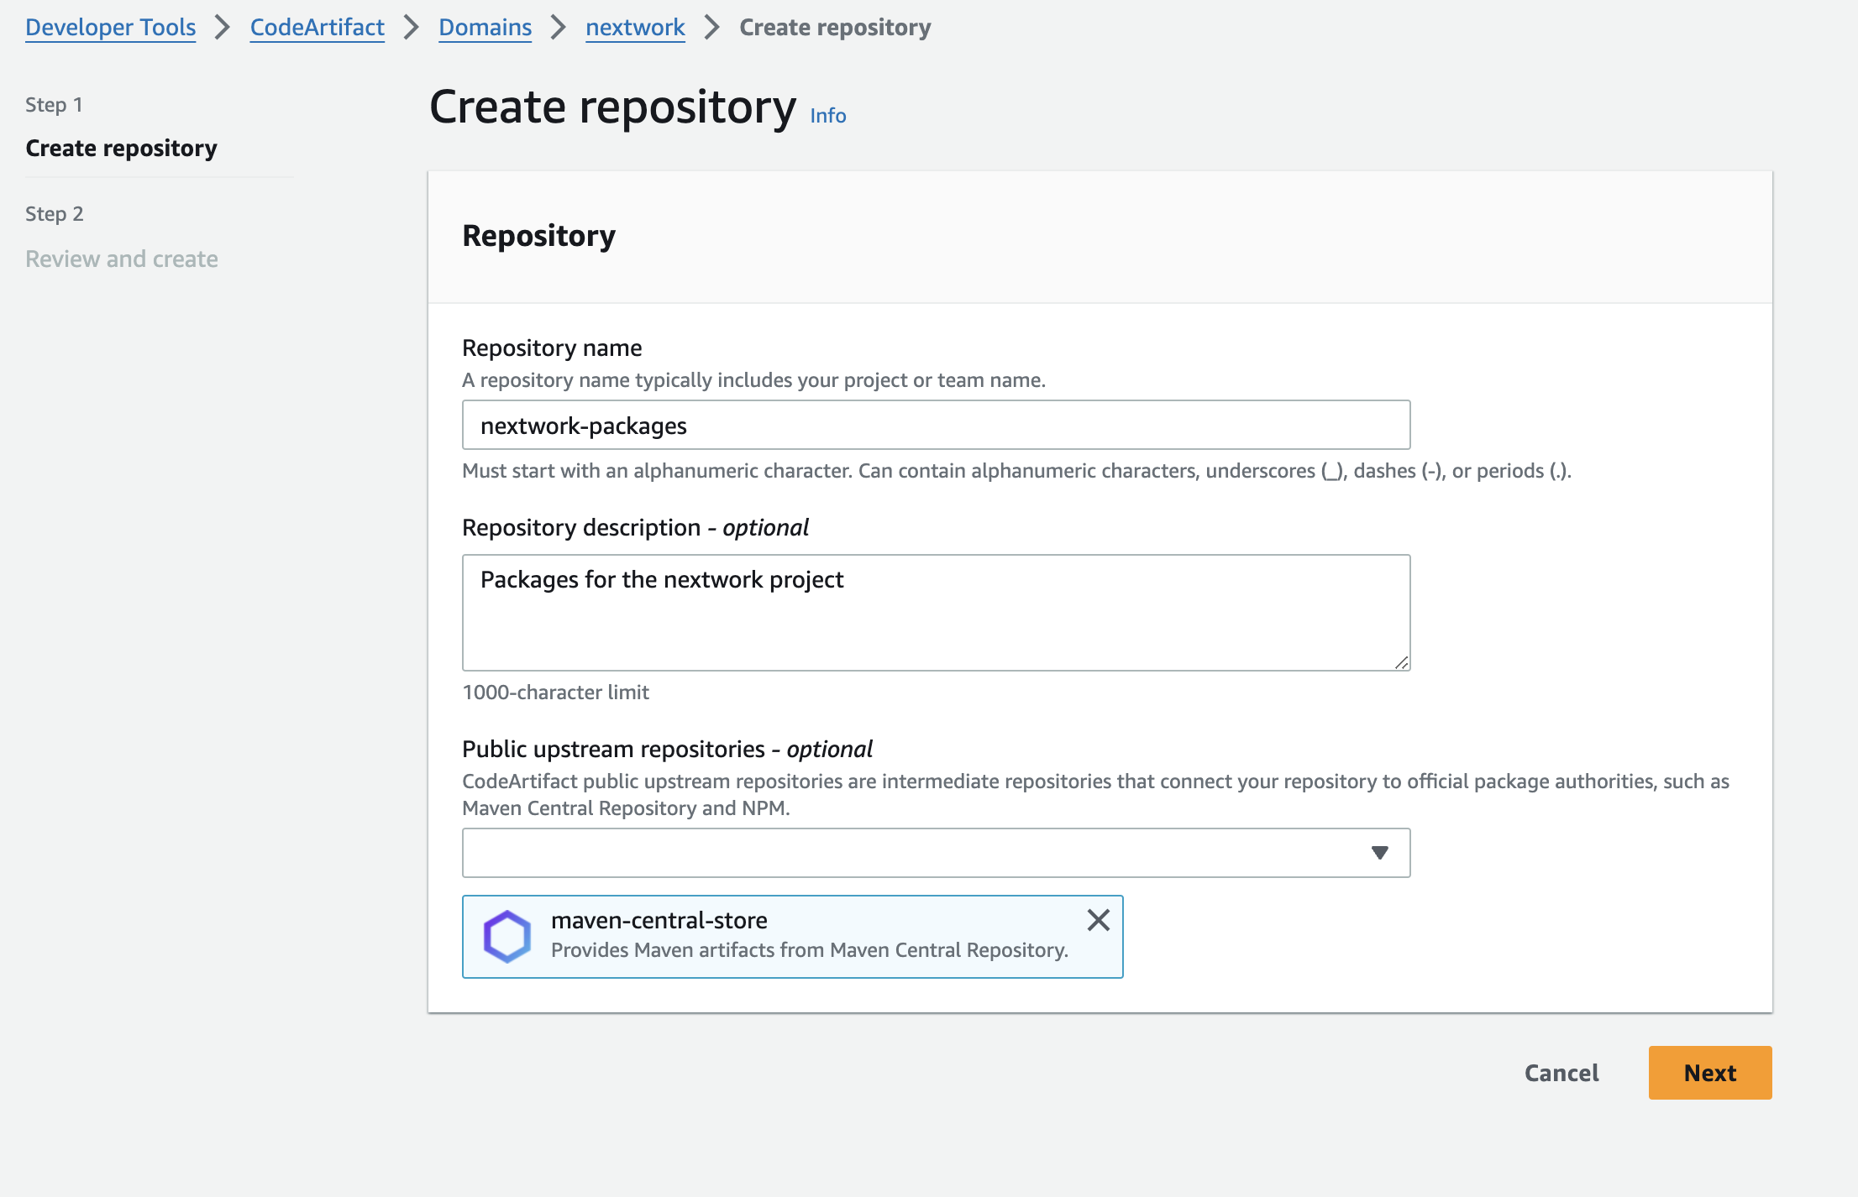Select Step 2 Review and create
The height and width of the screenshot is (1197, 1858).
click(x=121, y=259)
